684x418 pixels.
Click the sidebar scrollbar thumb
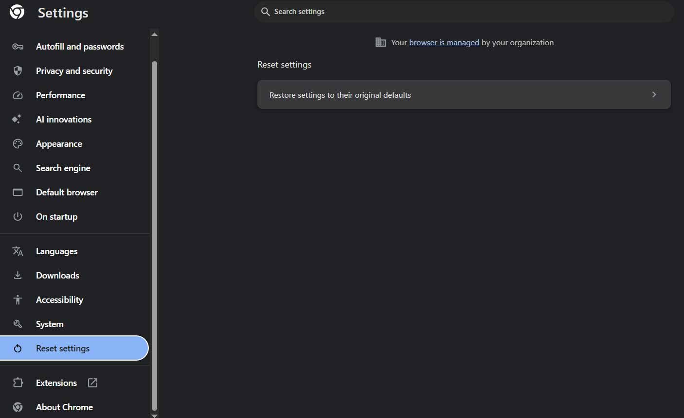click(154, 236)
